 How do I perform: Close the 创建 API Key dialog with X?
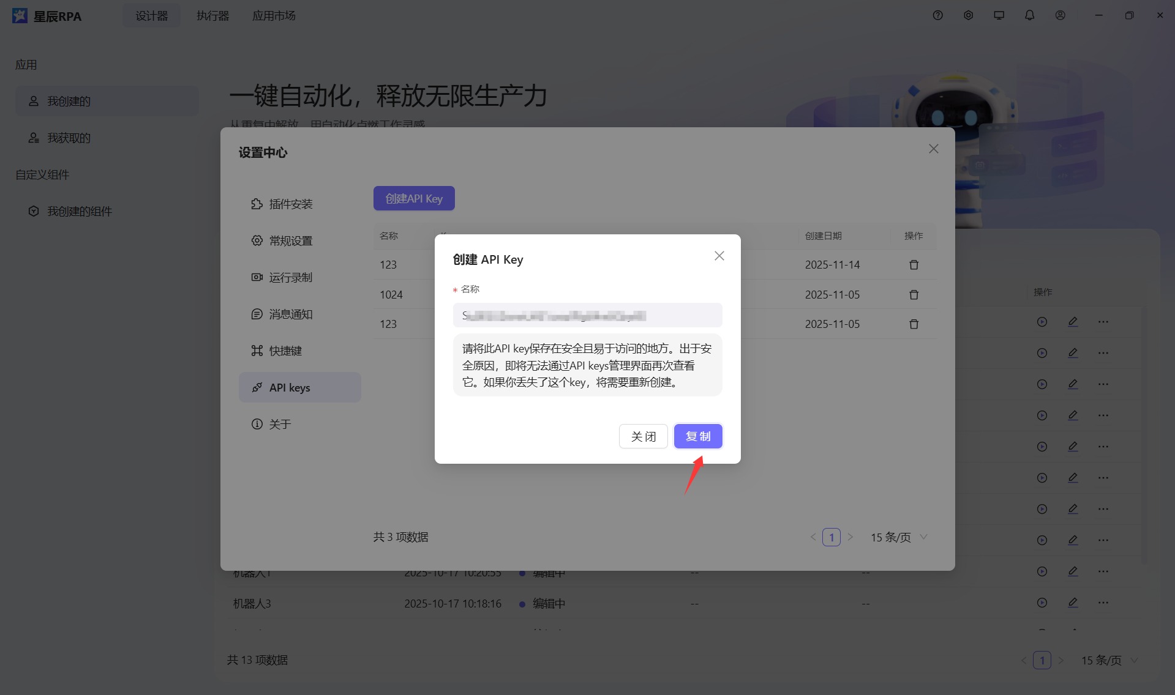click(719, 256)
